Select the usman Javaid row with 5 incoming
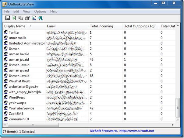The width and height of the screenshot is (184, 138). (x=19, y=54)
